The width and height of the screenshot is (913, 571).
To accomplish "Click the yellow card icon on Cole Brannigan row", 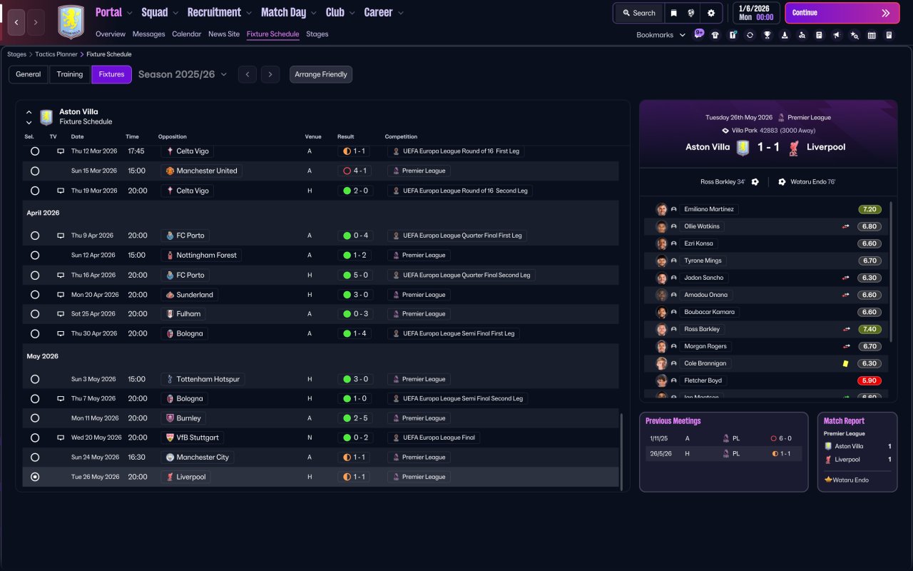I will tap(846, 363).
